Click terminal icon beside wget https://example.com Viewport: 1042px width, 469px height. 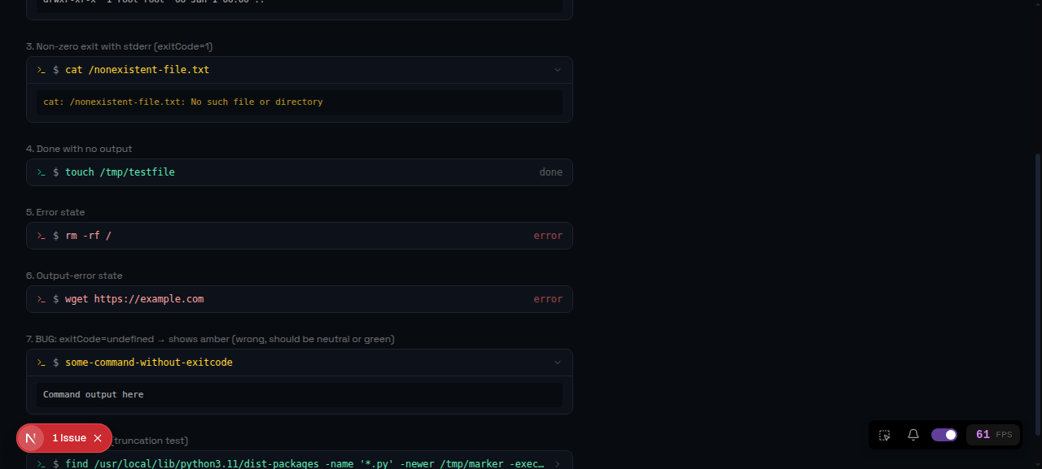click(41, 299)
